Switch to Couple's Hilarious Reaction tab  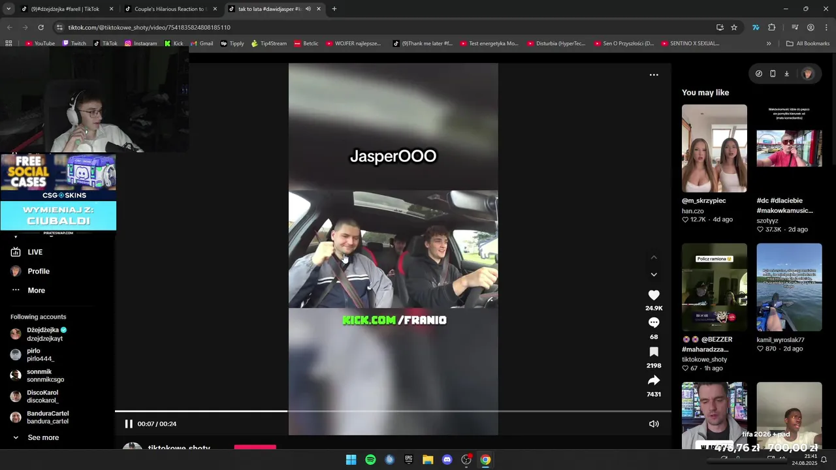(x=169, y=9)
